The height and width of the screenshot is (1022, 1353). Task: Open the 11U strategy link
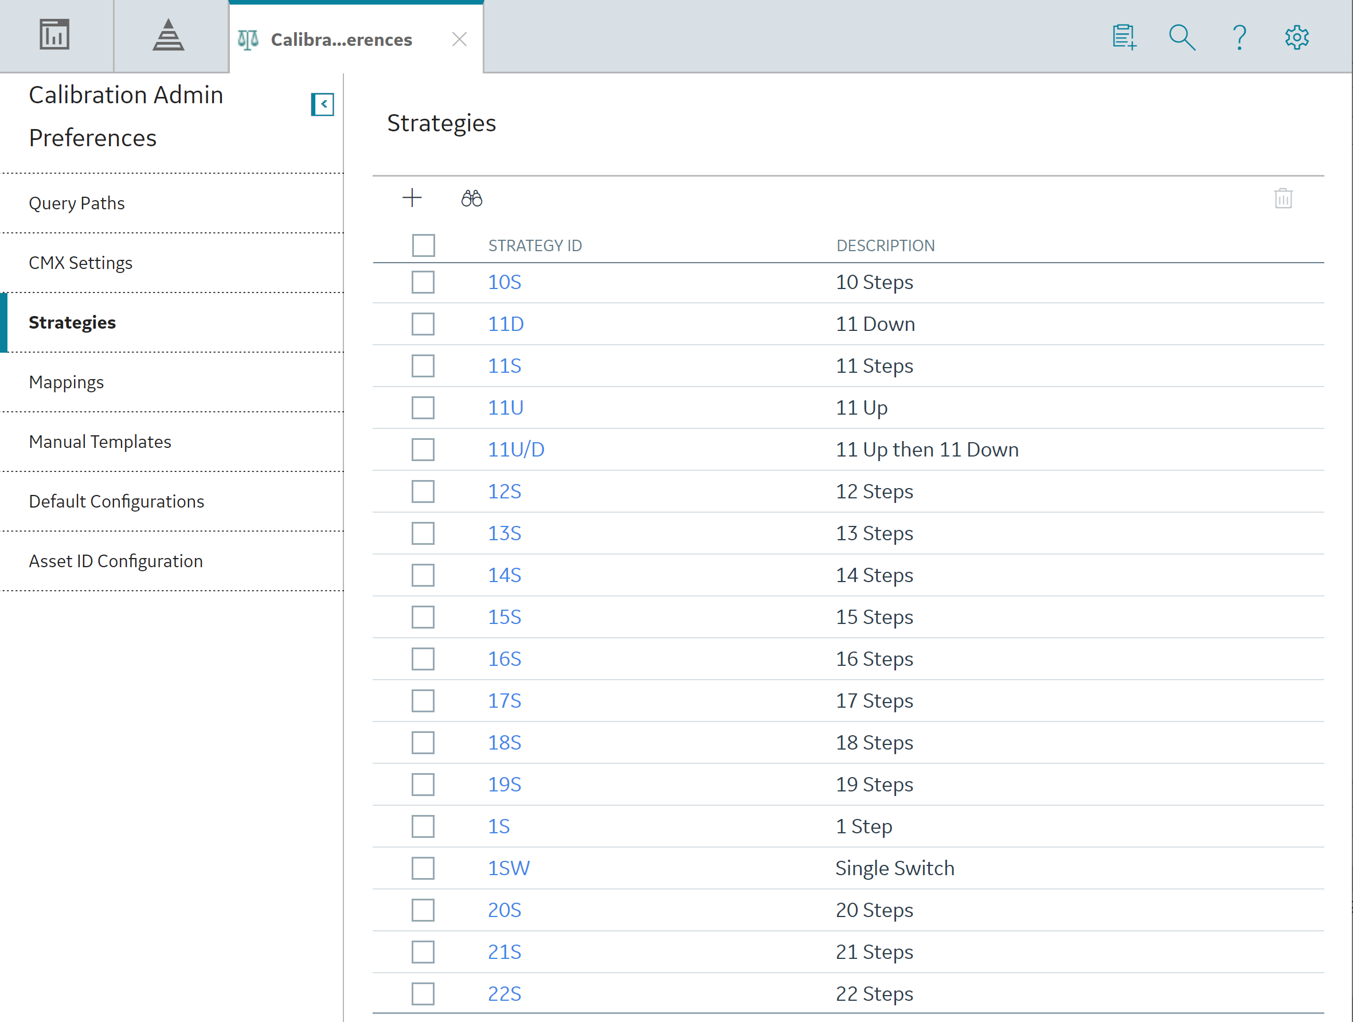pos(506,408)
